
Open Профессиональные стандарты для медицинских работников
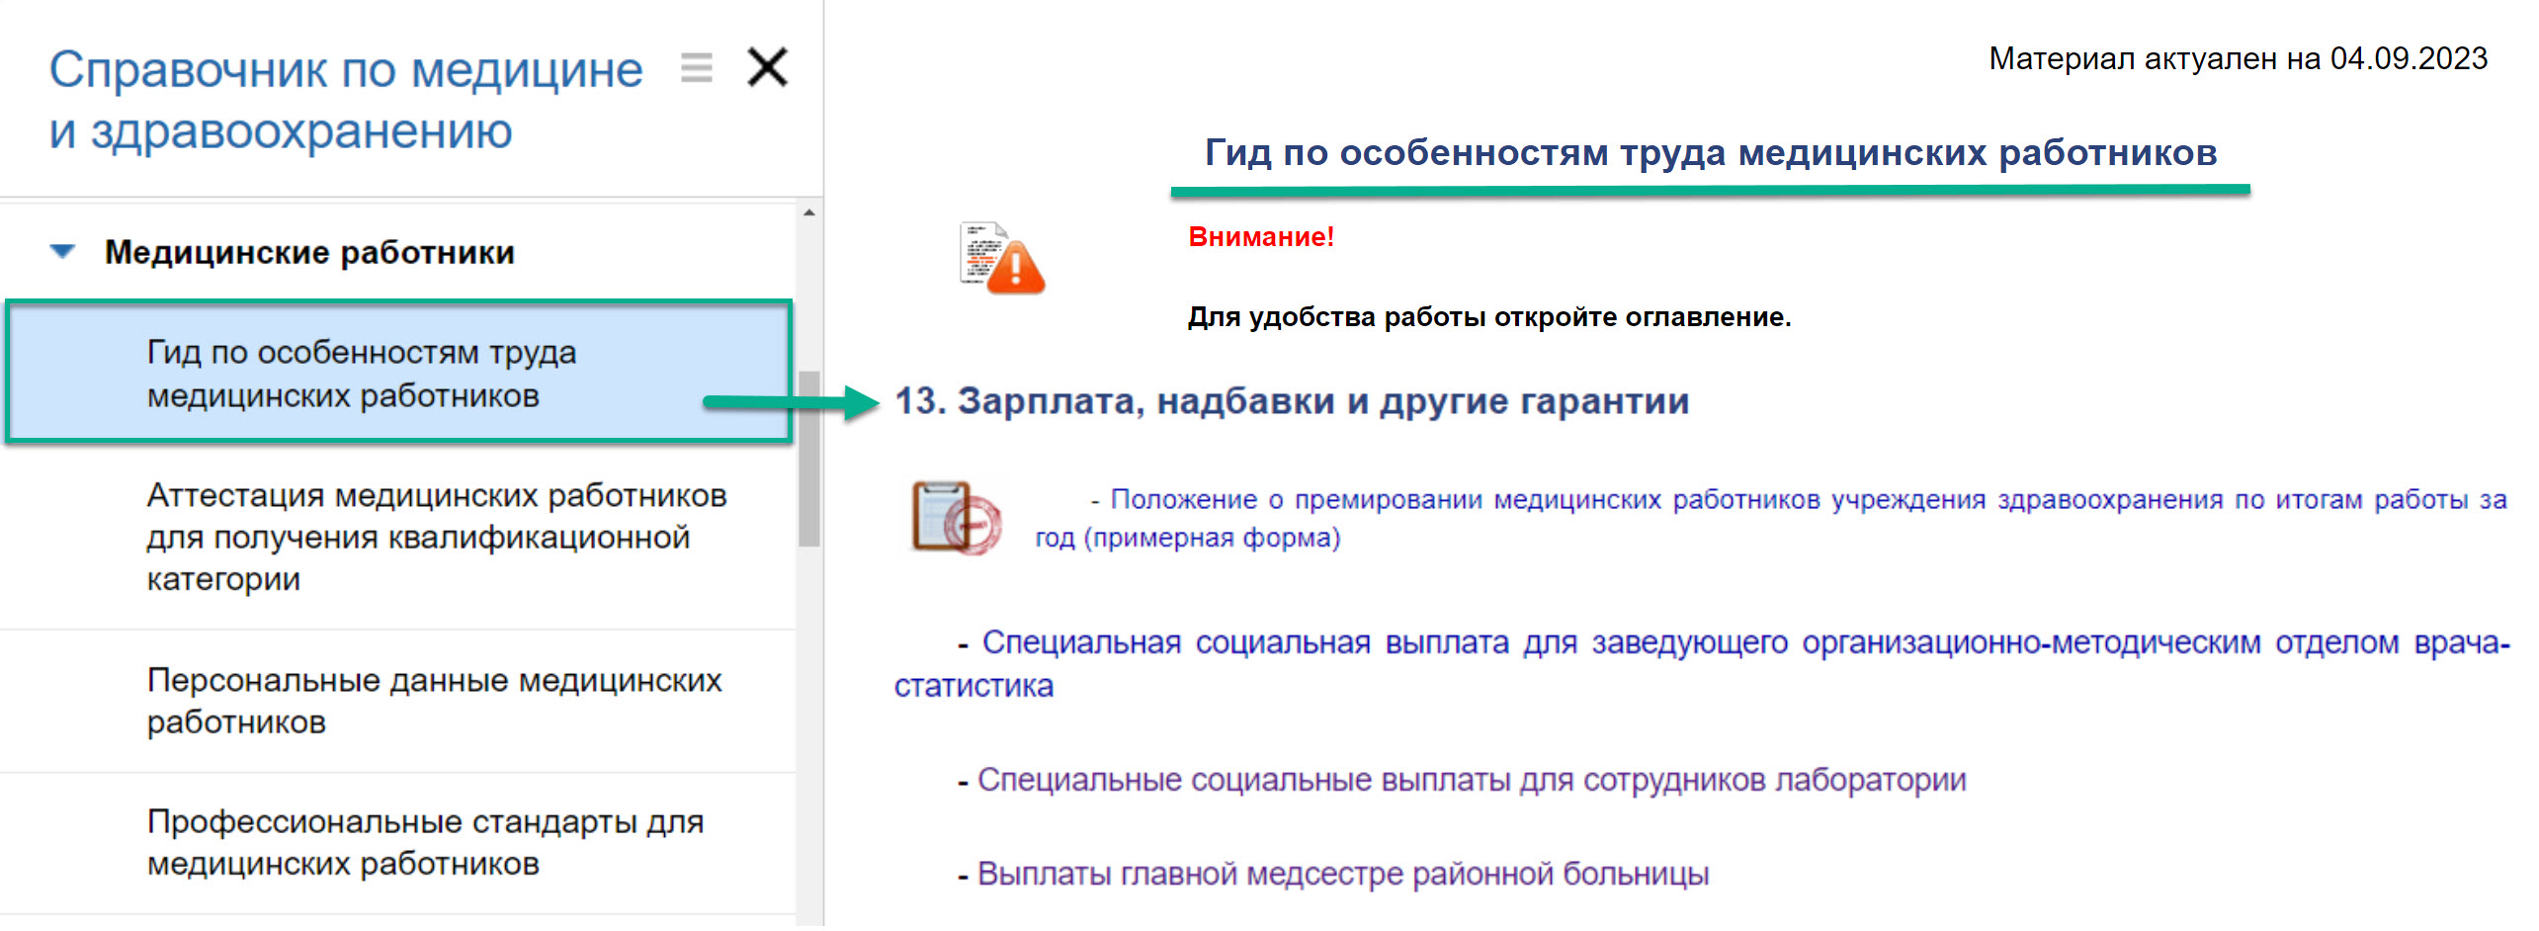pos(399,843)
